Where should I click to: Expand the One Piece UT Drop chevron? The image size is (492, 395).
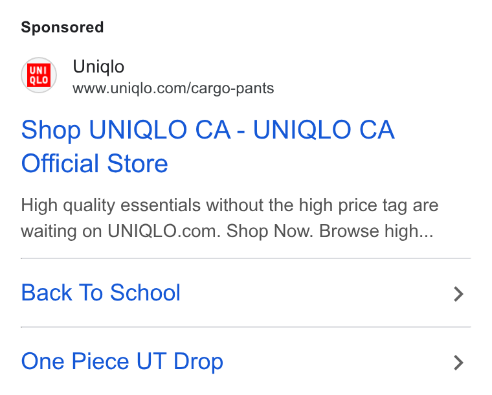tap(458, 363)
